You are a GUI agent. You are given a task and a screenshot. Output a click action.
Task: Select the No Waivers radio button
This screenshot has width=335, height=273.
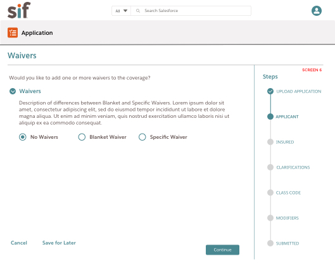click(x=23, y=137)
